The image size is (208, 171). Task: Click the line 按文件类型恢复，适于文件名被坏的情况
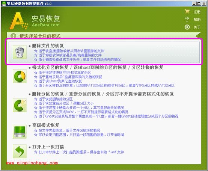(x=67, y=130)
